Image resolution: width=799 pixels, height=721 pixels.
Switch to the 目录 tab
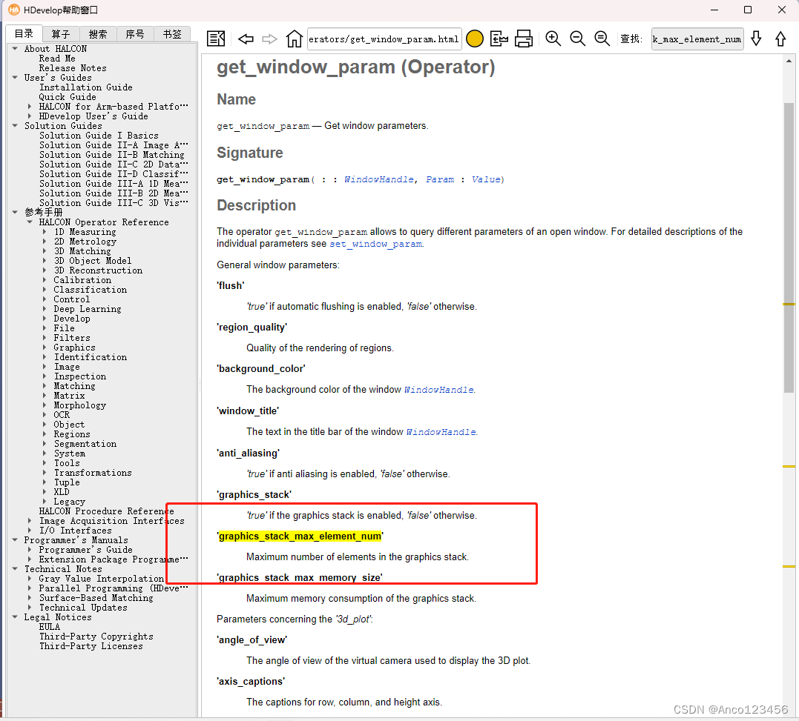coord(24,33)
